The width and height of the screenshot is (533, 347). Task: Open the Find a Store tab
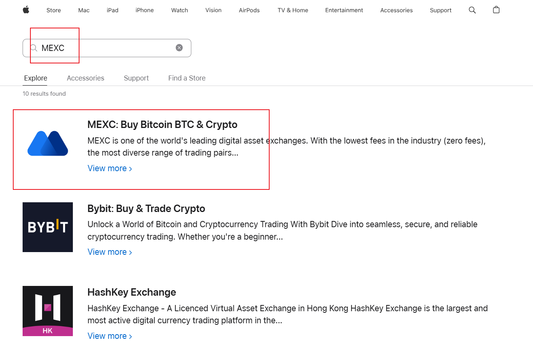point(187,78)
